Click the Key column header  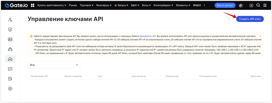[100, 76]
